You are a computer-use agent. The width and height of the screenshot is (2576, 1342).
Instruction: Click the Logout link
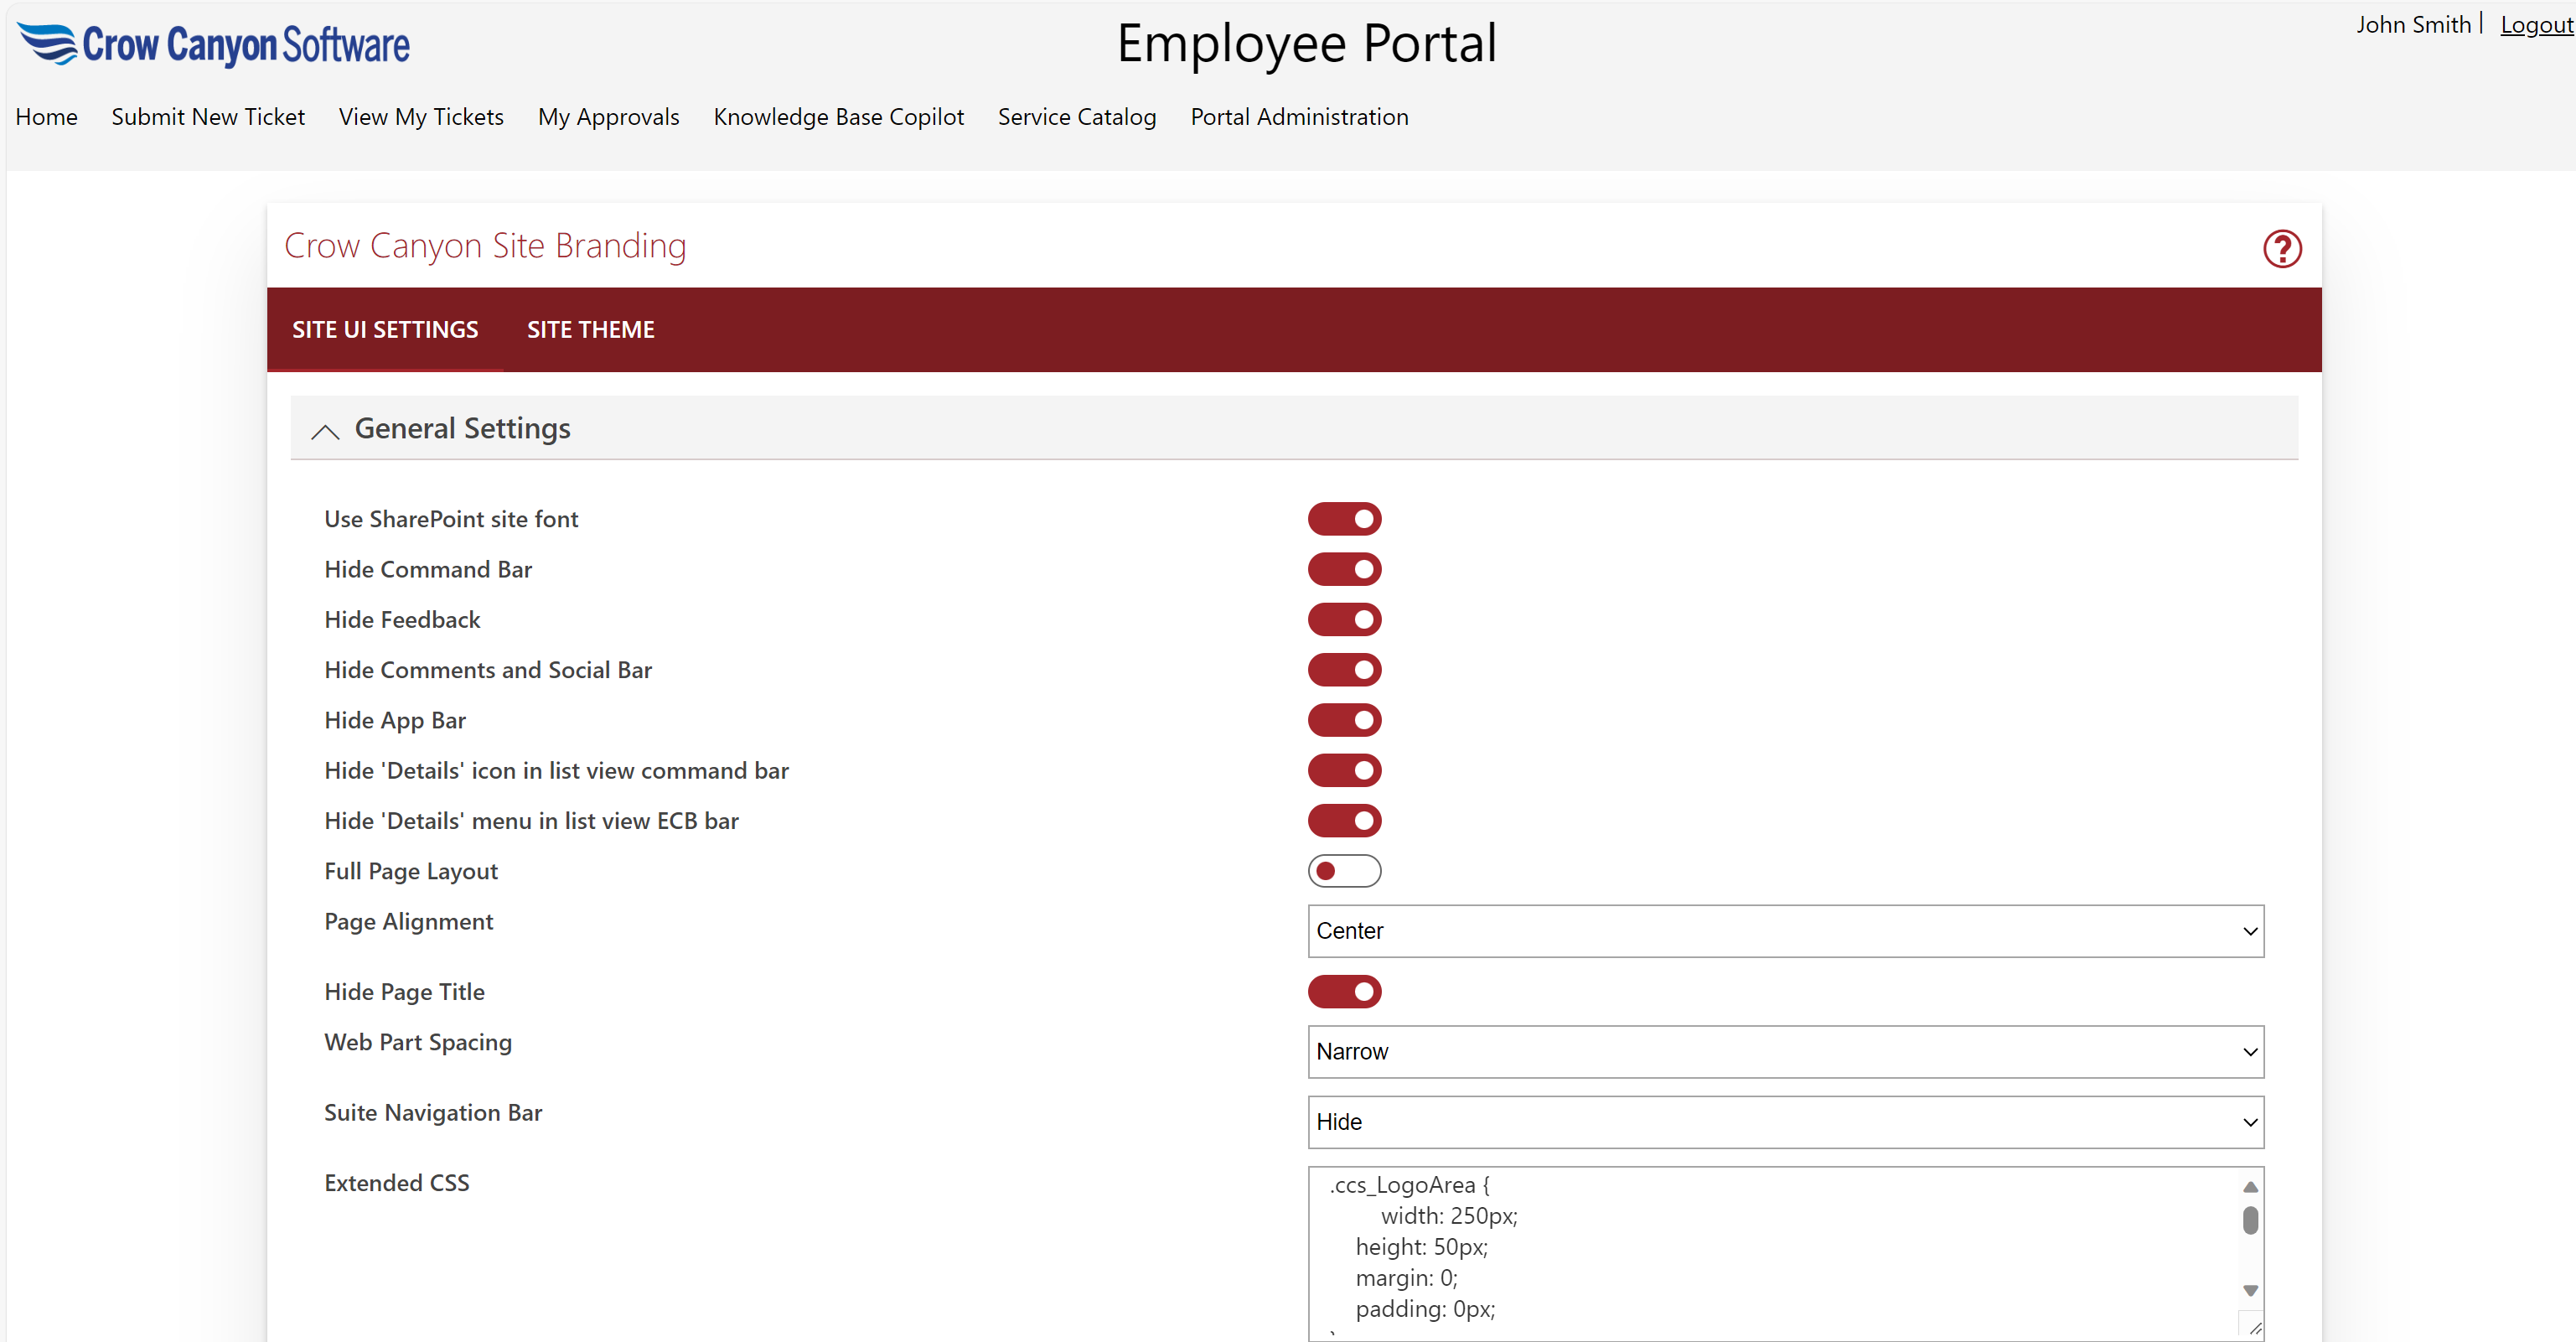[x=2535, y=25]
